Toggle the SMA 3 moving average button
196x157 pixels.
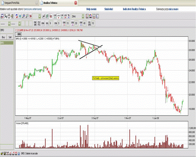81,23
